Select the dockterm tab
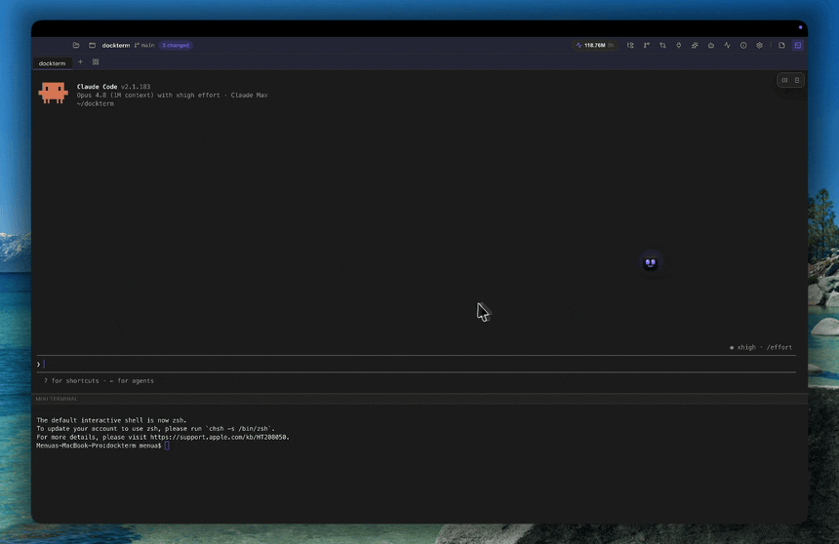839x544 pixels. [x=52, y=63]
